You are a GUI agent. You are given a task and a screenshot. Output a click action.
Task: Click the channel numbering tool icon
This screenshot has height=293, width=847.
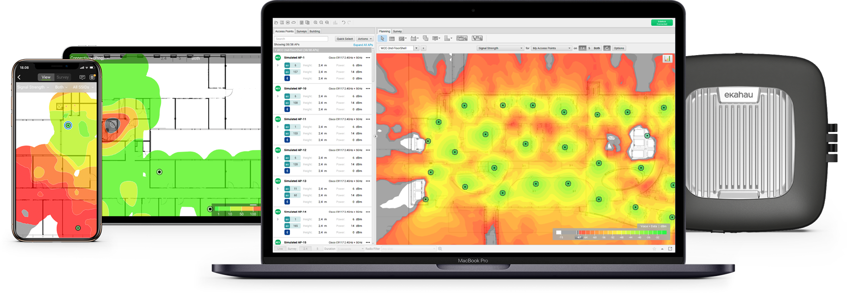477,39
